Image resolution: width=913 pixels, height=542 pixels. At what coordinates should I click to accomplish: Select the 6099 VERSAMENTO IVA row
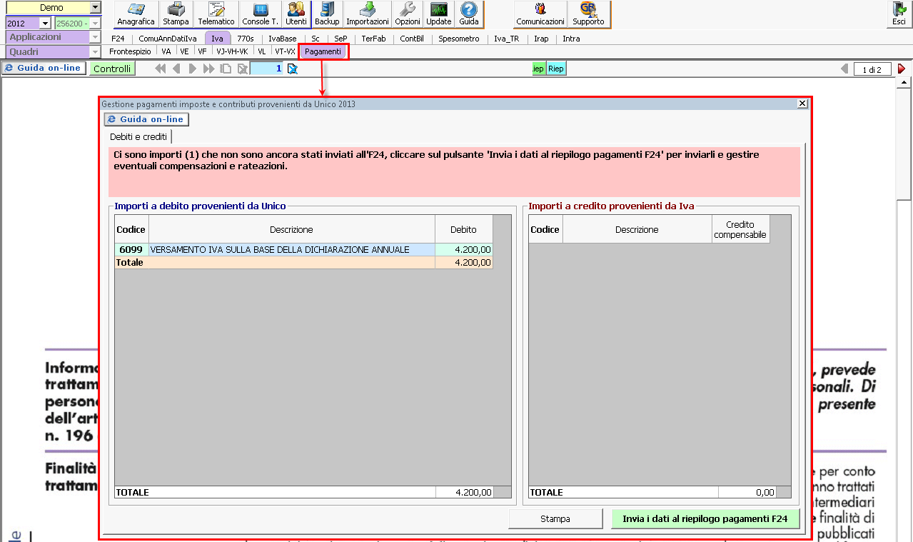(x=280, y=250)
